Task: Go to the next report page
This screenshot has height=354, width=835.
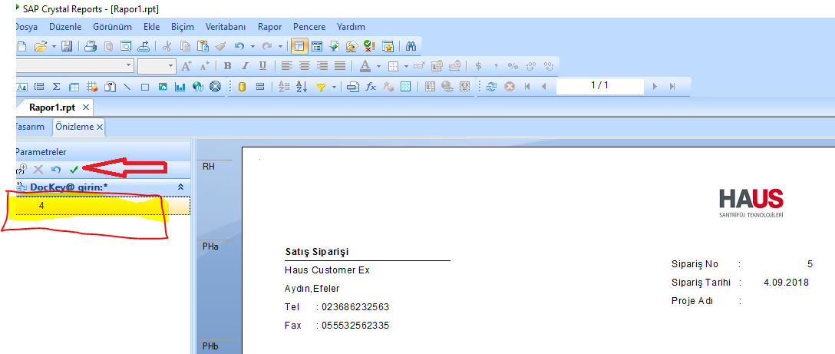Action: 655,87
